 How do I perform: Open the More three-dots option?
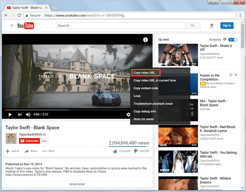pyautogui.click(x=44, y=151)
